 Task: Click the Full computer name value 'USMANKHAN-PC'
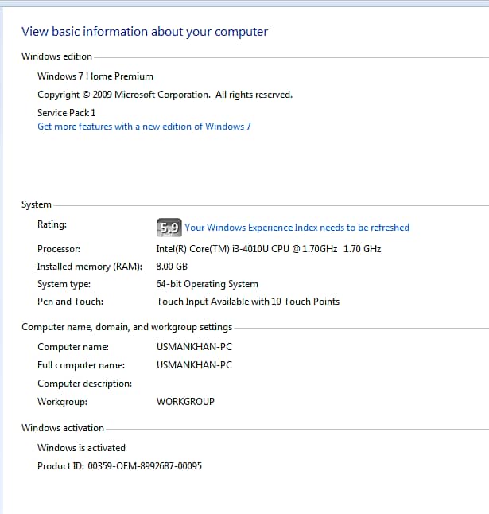coord(194,365)
